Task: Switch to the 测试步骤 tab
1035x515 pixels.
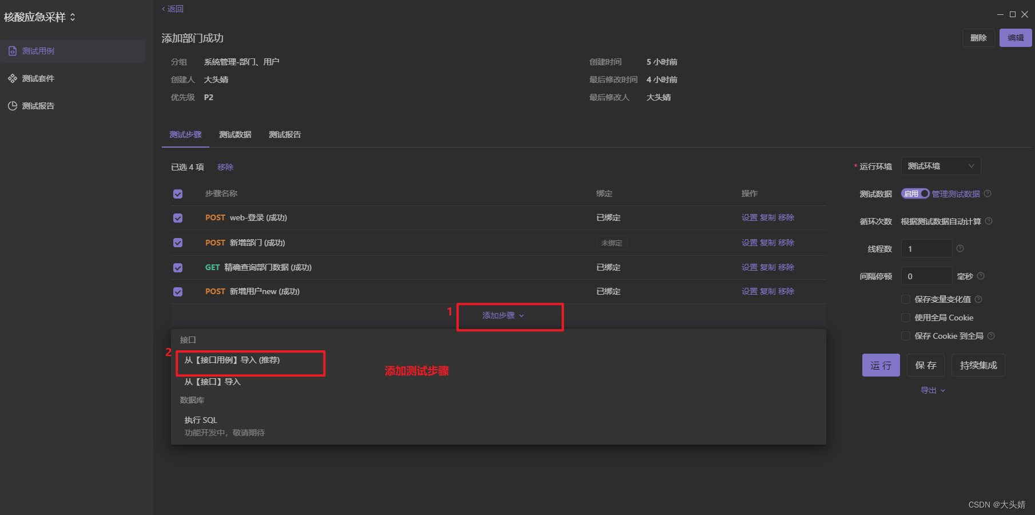Action: 185,134
